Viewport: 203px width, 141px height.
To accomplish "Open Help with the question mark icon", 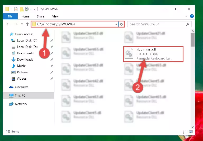I will coord(192,16).
